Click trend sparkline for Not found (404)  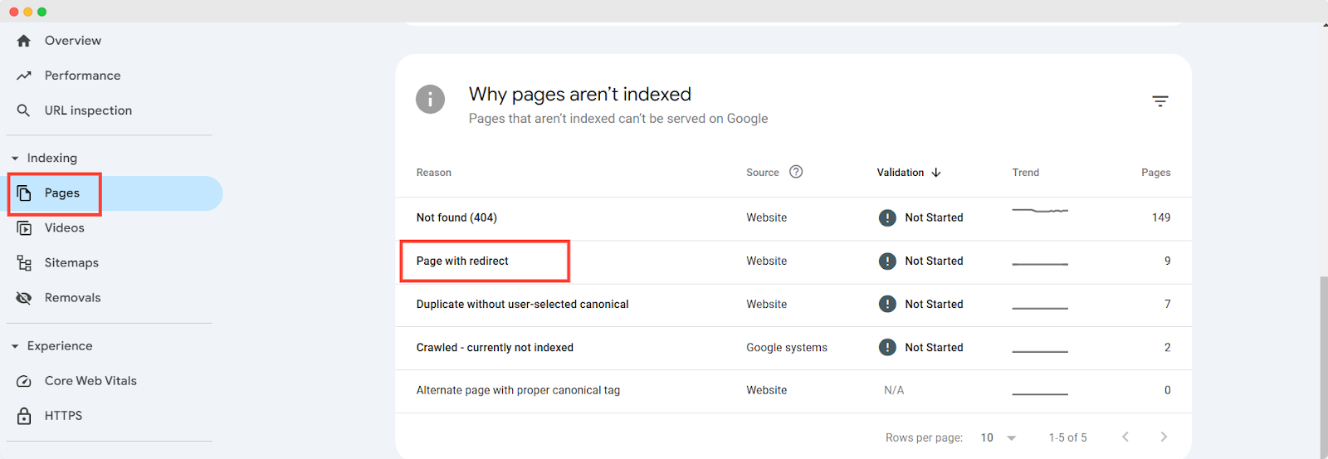(x=1040, y=211)
